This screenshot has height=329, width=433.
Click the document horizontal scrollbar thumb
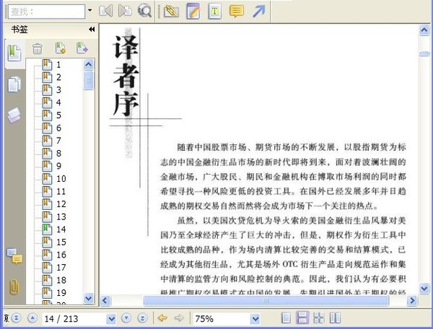click(266, 300)
